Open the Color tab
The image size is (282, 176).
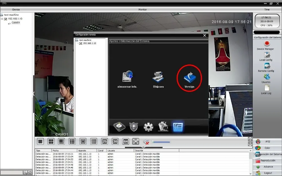(x=267, y=148)
